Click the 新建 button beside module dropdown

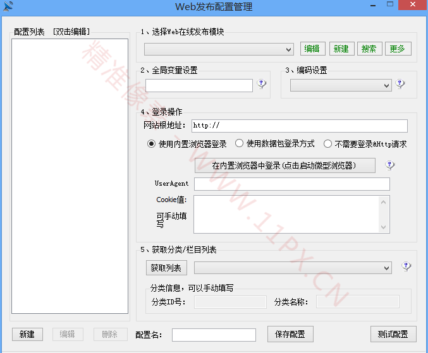tap(341, 49)
